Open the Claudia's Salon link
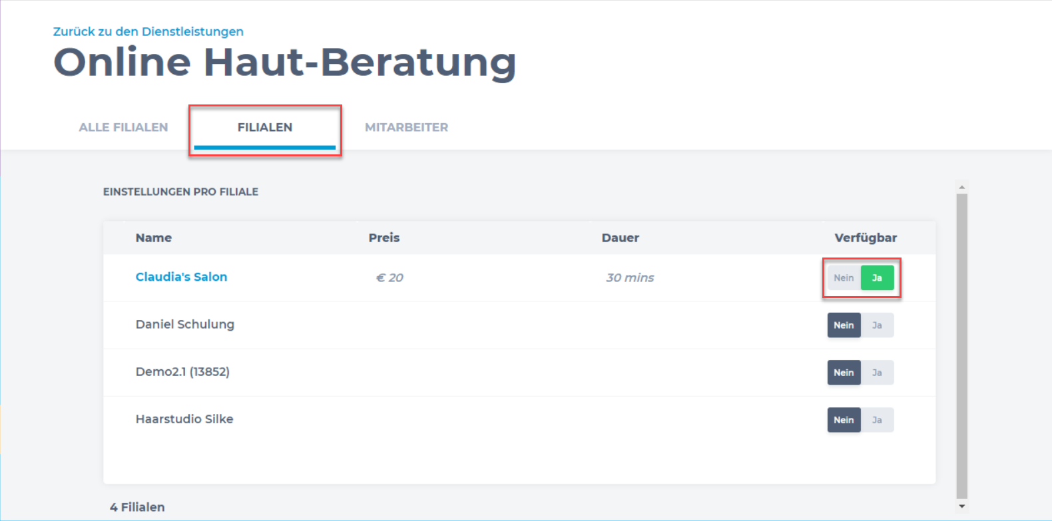1052x521 pixels. pos(181,277)
